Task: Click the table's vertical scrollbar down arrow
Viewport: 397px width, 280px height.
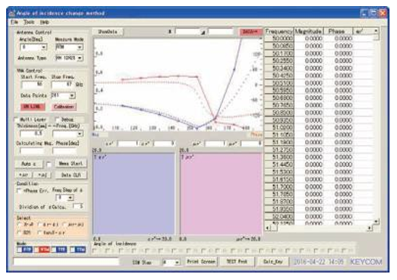Action: [x=377, y=221]
